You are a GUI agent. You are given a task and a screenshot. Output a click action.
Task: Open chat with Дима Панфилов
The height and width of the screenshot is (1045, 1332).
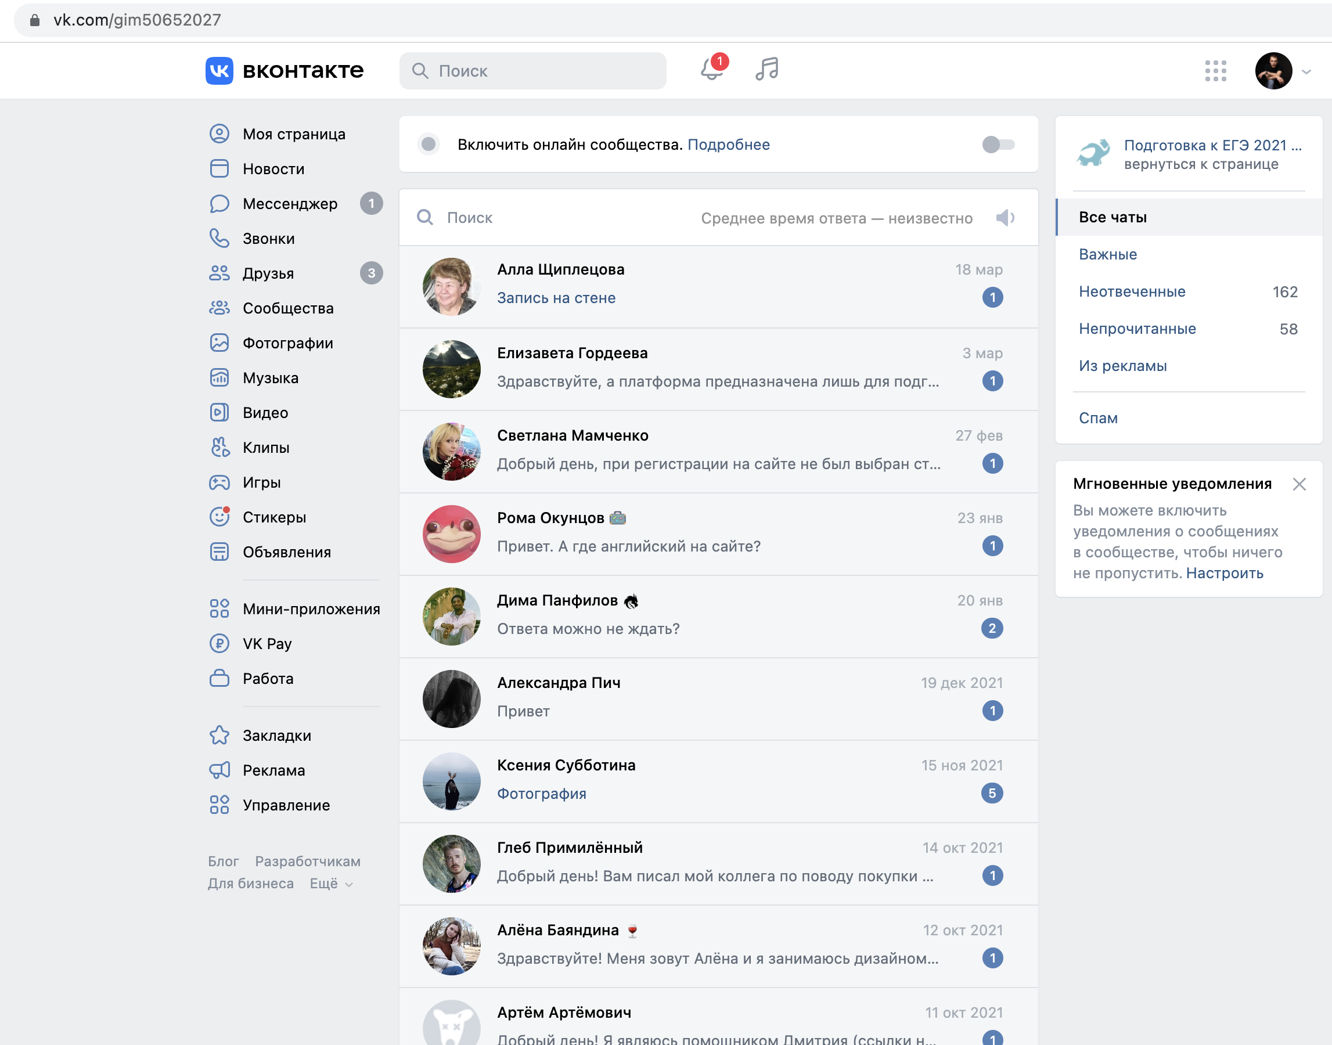pyautogui.click(x=718, y=616)
